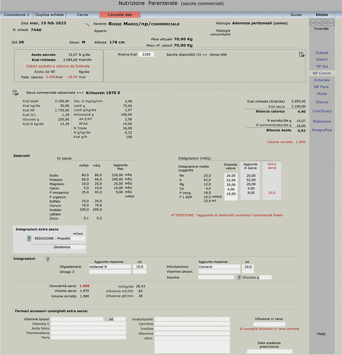Viewport: 342px width, 355px height.
Task: Click the Vitamina C field
Action: point(88,324)
